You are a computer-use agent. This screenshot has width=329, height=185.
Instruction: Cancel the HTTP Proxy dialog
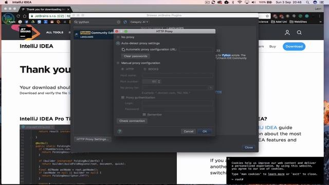[189, 132]
